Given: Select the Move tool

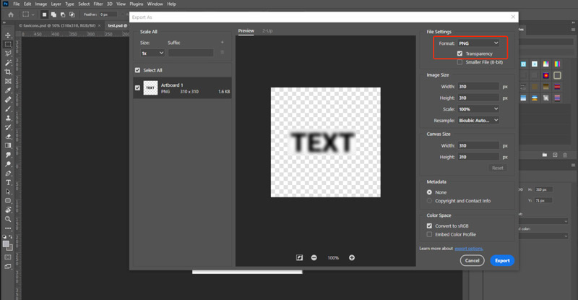Looking at the screenshot, I should coord(8,35).
